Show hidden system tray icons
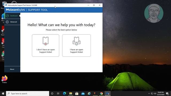Image resolution: width=171 pixels, height=96 pixels. [x=149, y=94]
